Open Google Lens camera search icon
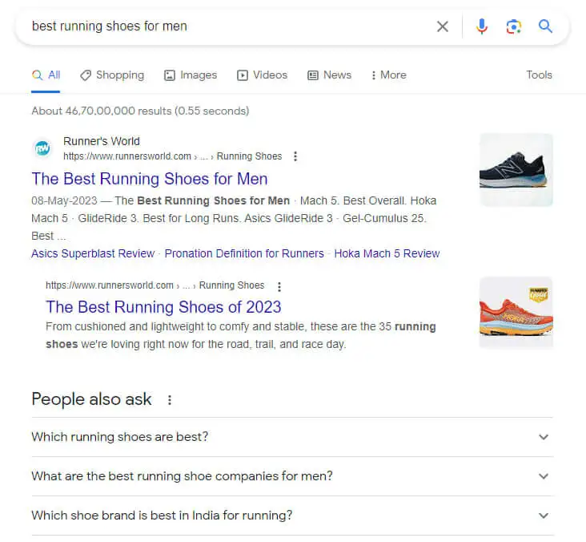Viewport: 586px width, 542px height. click(x=514, y=26)
